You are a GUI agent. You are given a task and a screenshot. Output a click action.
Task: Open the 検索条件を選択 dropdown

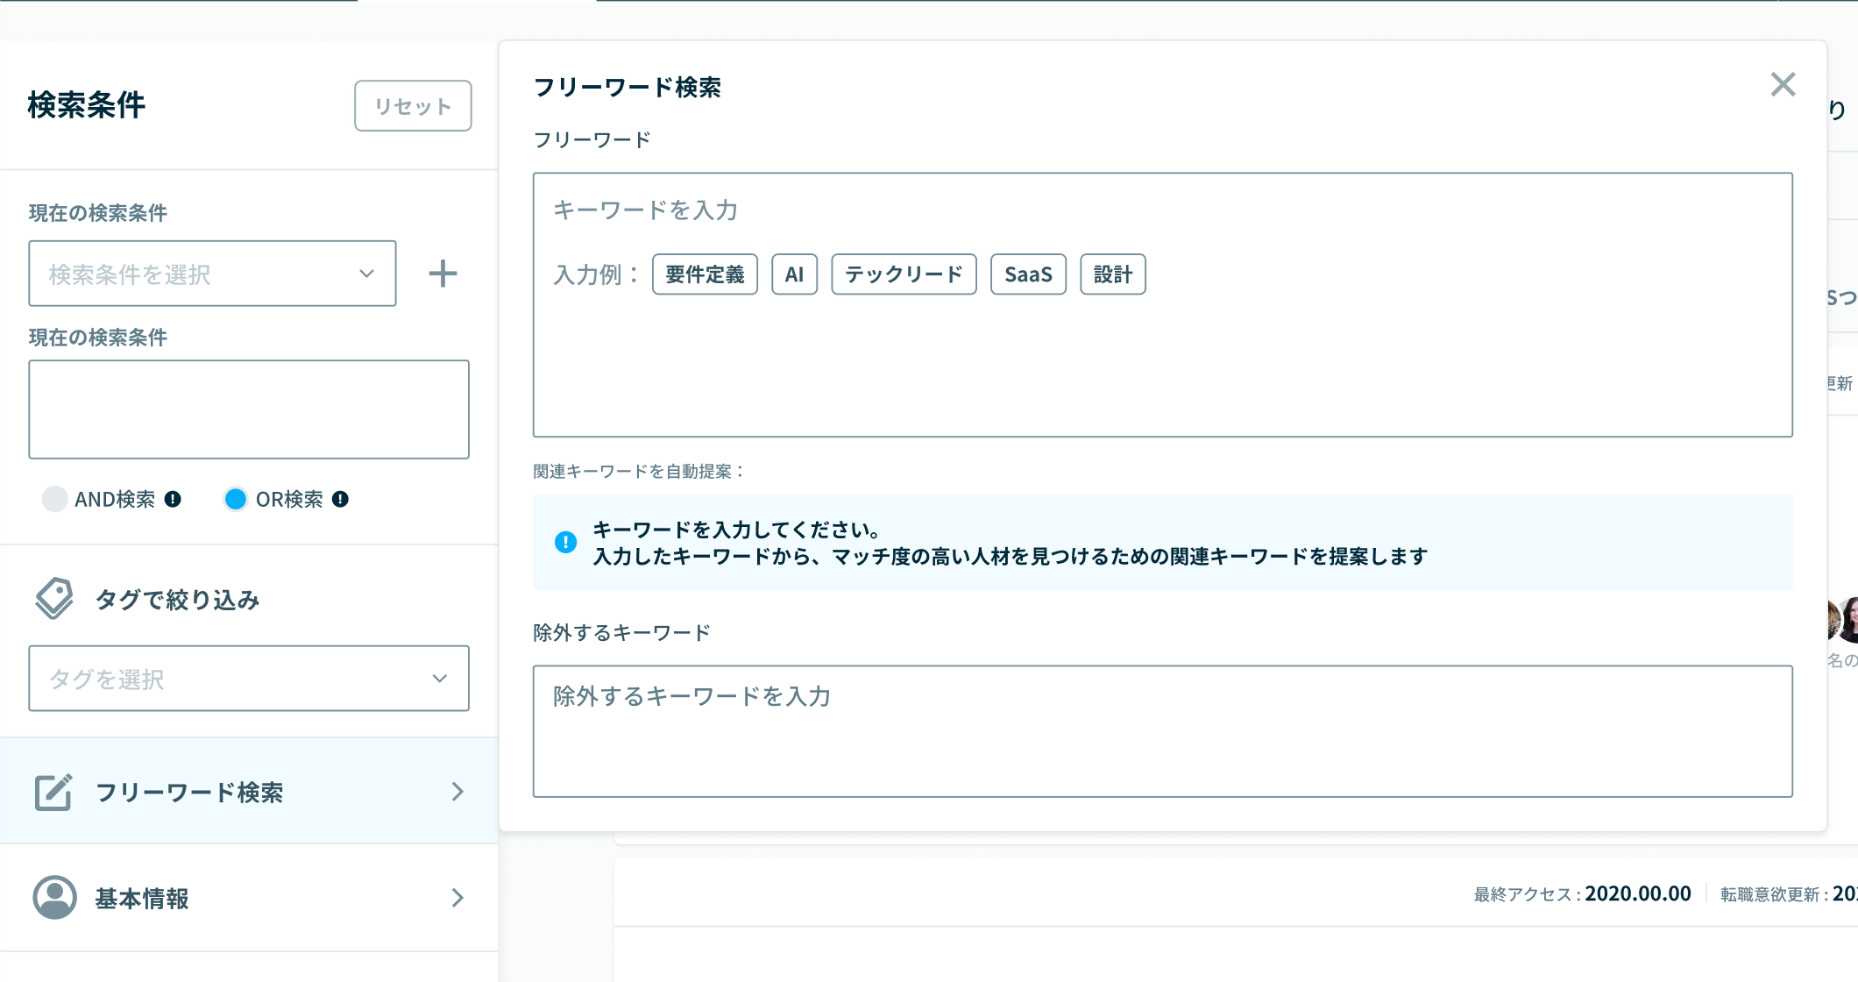coord(212,273)
